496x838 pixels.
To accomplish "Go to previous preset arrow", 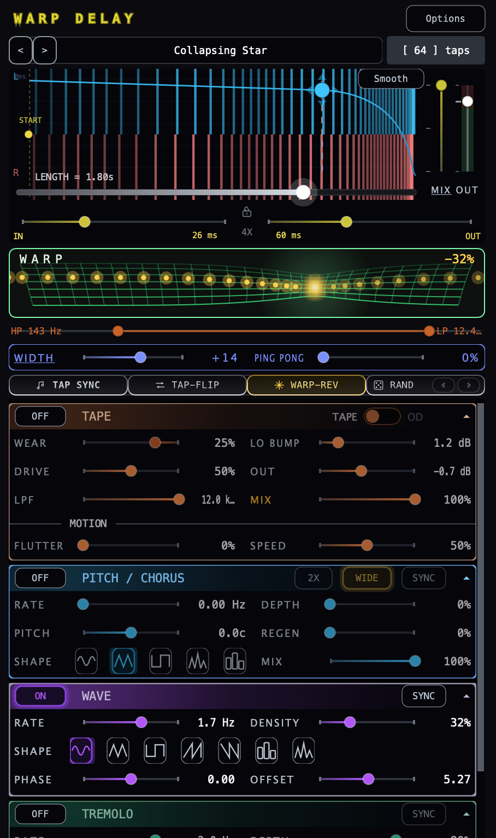I will tap(21, 50).
